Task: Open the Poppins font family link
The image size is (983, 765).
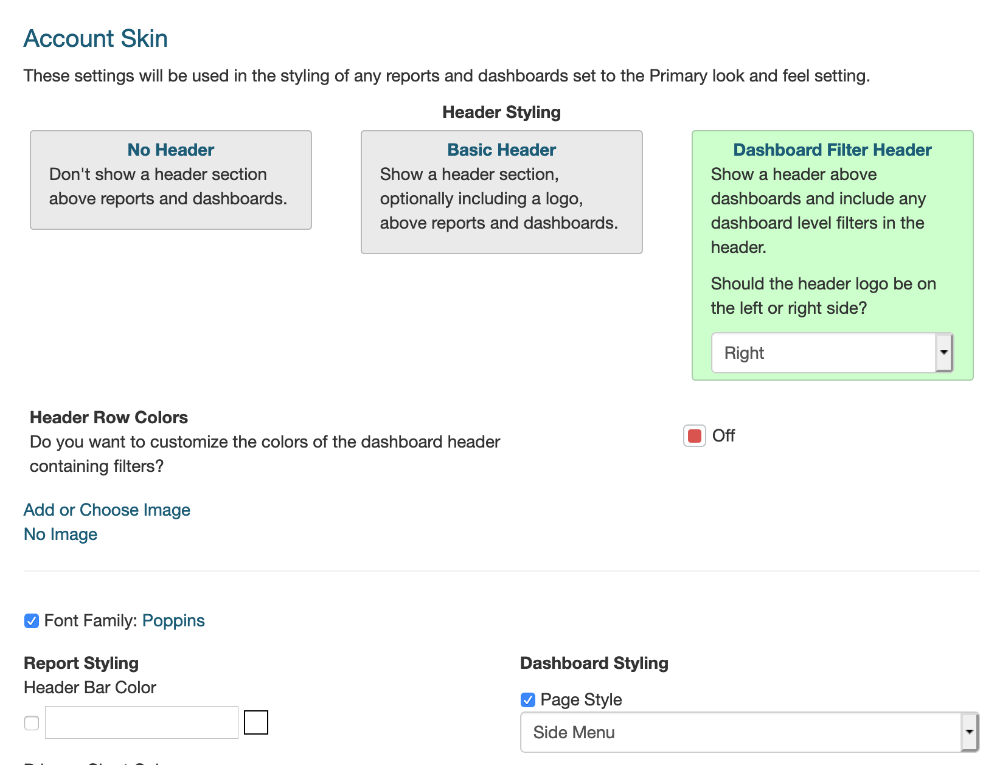Action: [x=173, y=621]
